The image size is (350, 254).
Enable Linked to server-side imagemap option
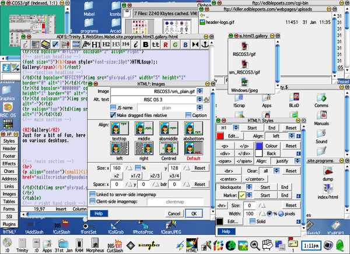pos(92,193)
